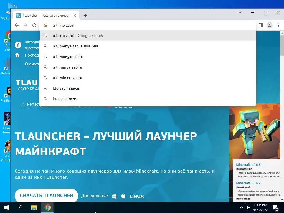
Task: Click the Windows platform icon
Action: [114, 196]
